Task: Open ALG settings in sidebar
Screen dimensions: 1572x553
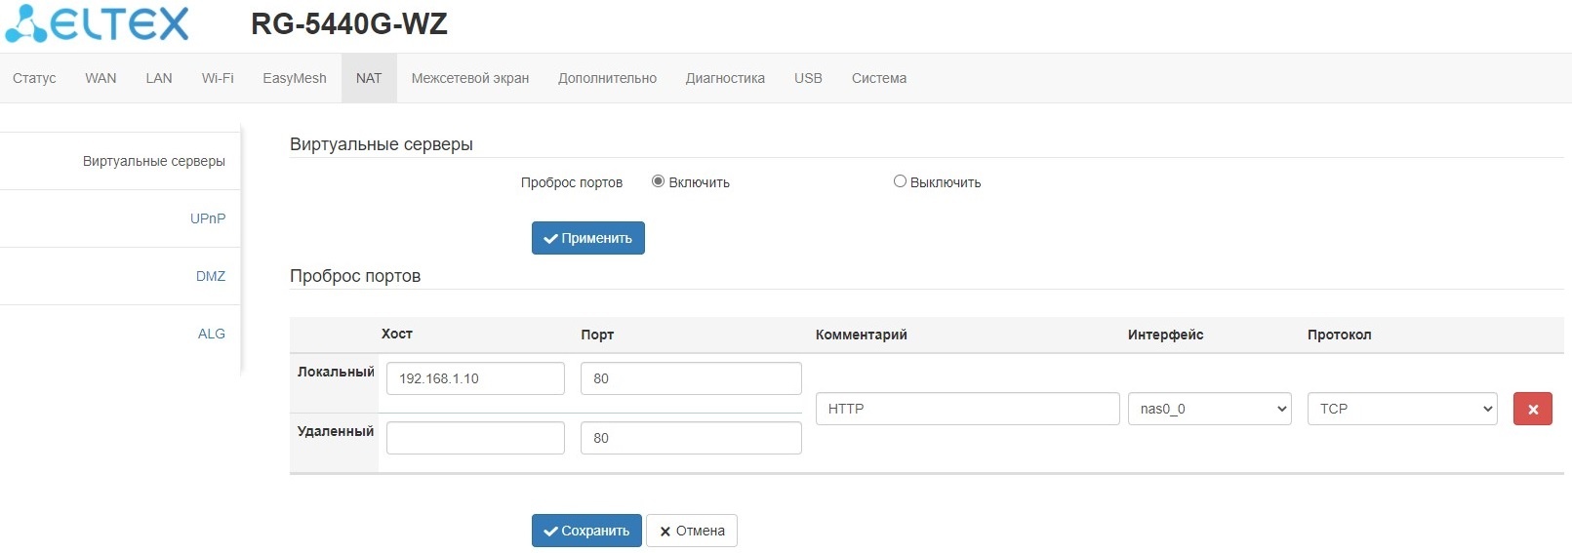Action: coord(212,334)
